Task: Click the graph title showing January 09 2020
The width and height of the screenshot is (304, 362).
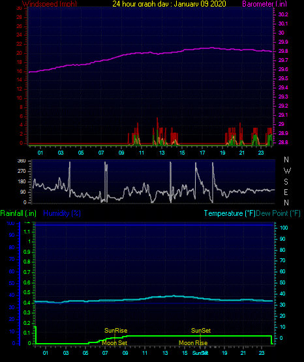Action: coord(169,4)
